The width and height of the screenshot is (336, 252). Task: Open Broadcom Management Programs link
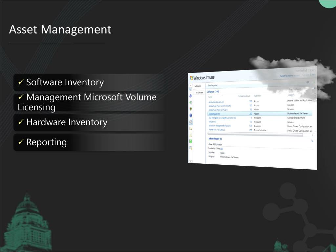click(220, 126)
